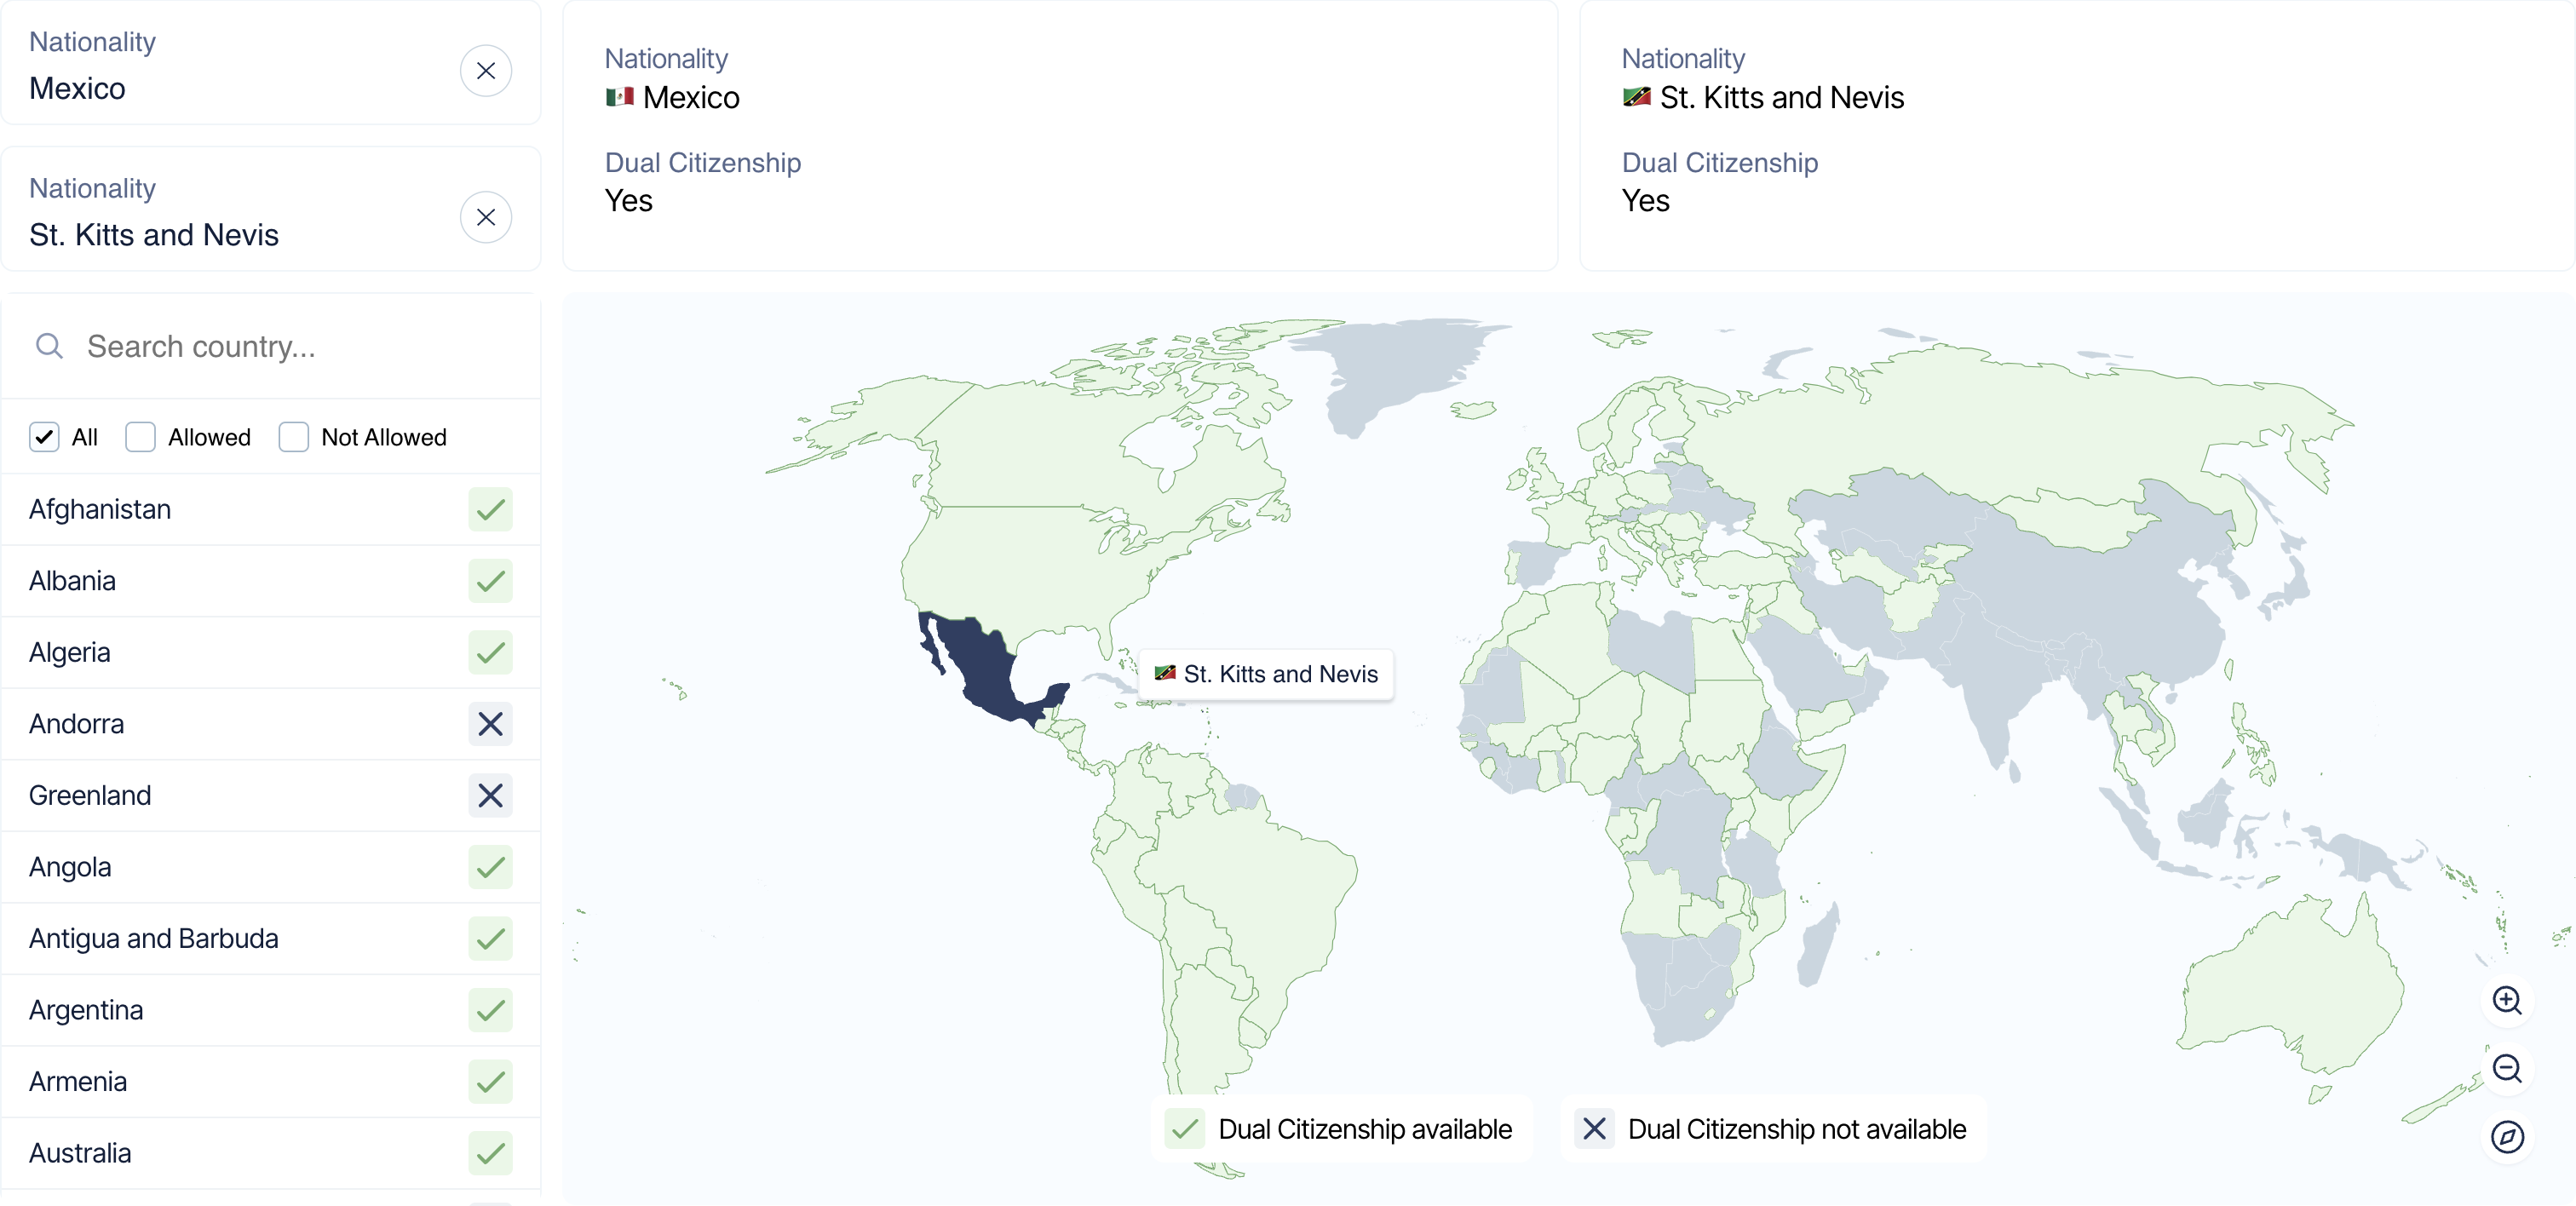Click Dual Citizenship not available legend
2576x1206 pixels.
tap(1772, 1129)
